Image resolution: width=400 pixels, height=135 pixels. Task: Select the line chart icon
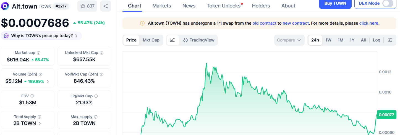pos(172,40)
